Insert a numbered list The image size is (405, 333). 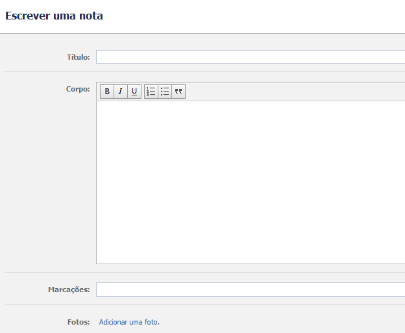151,92
